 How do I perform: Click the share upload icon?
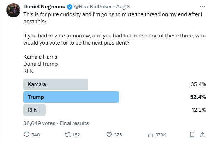pos(203,135)
